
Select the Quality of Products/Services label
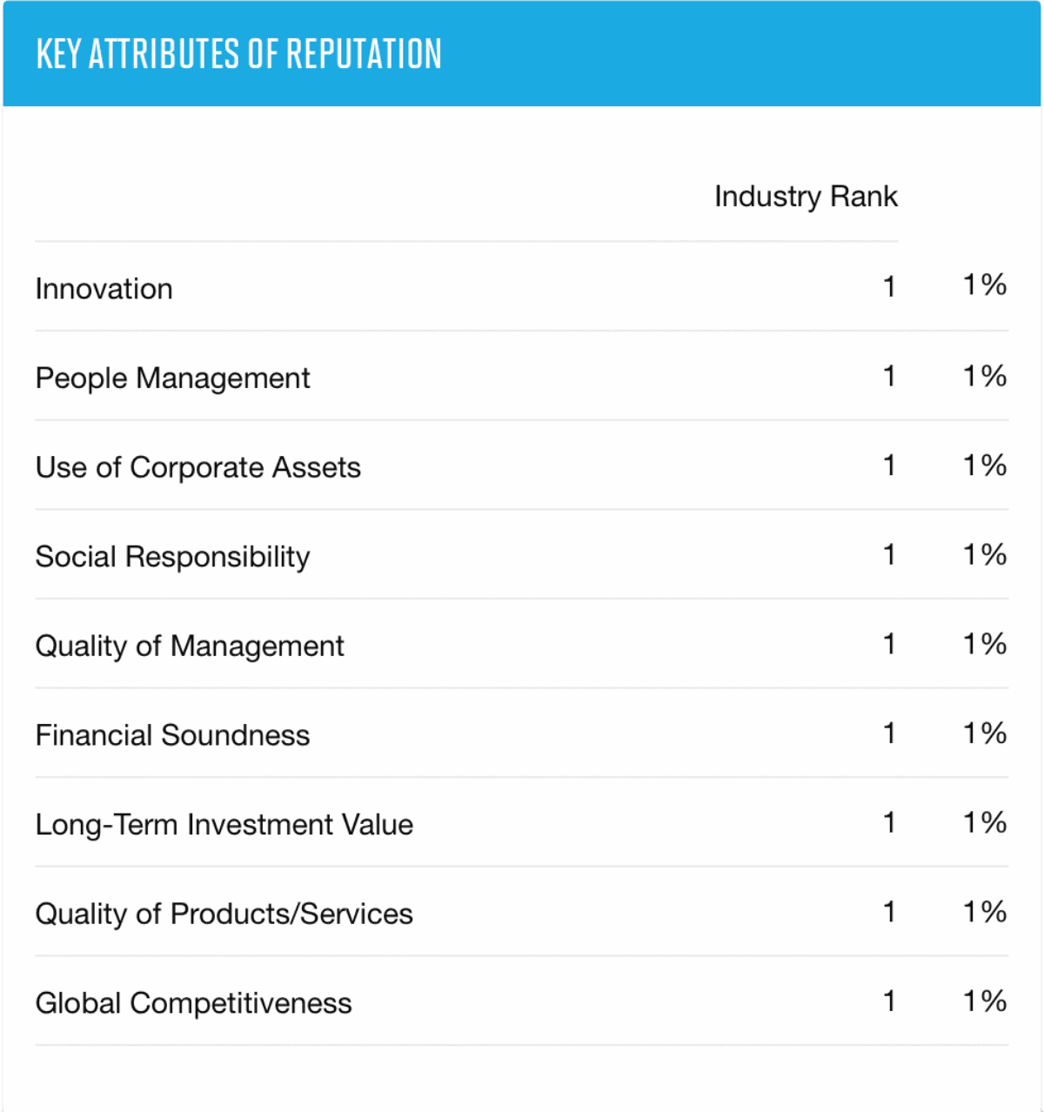coord(224,914)
